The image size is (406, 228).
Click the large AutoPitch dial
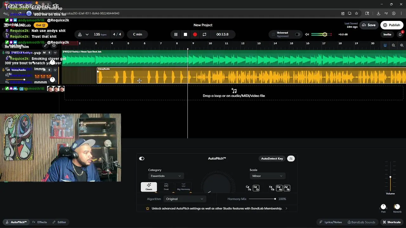coord(217,184)
